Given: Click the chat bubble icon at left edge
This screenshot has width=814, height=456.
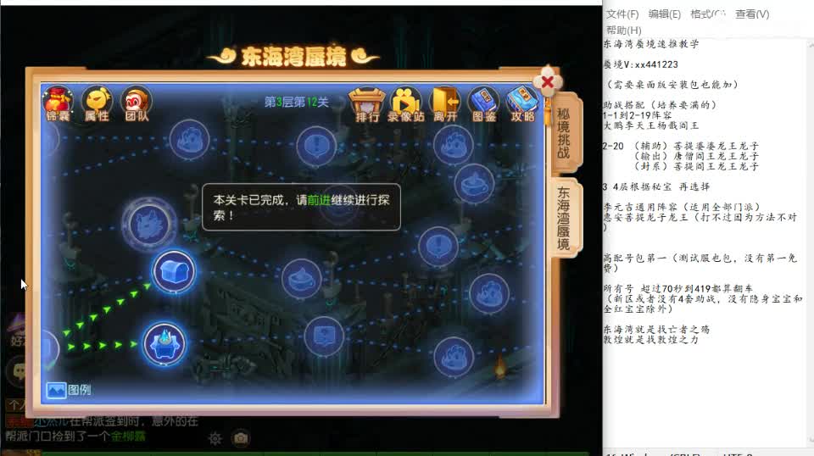Looking at the screenshot, I should [20, 370].
